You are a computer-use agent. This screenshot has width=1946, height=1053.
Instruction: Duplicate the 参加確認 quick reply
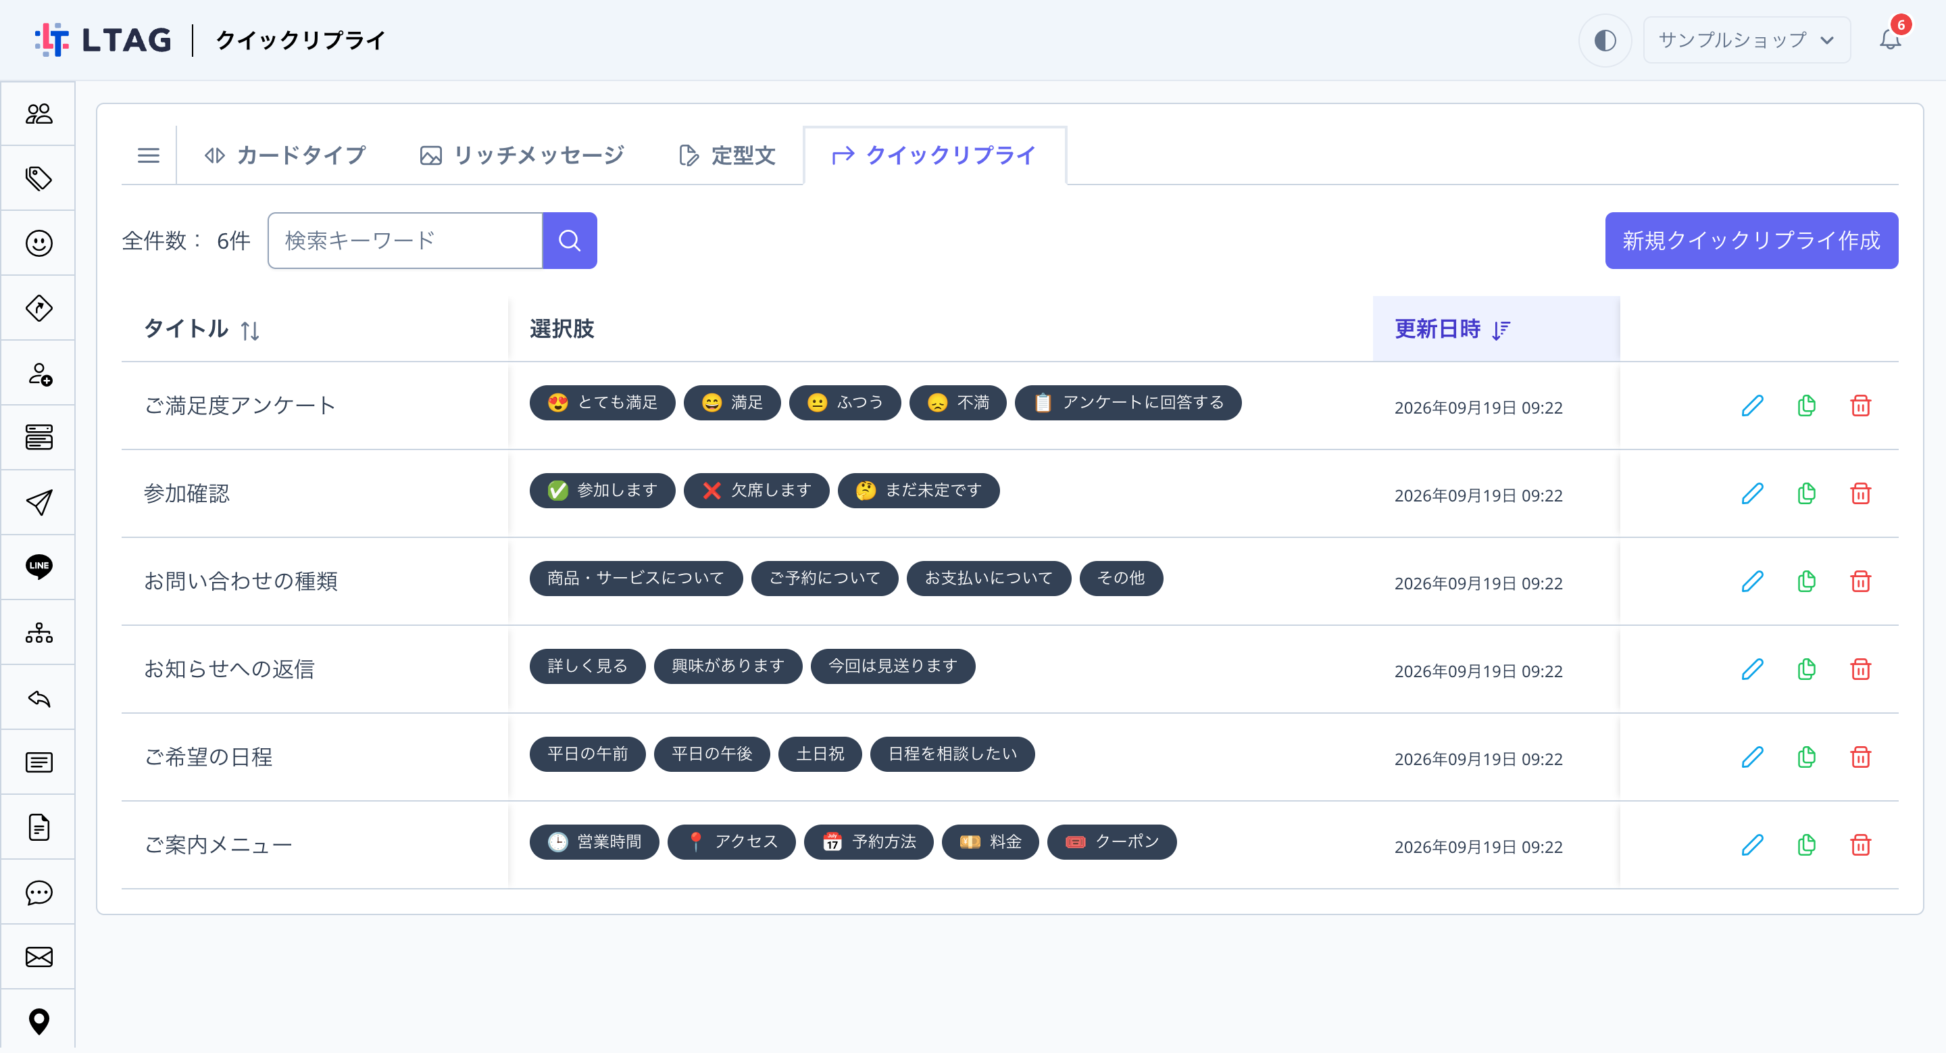pos(1806,493)
